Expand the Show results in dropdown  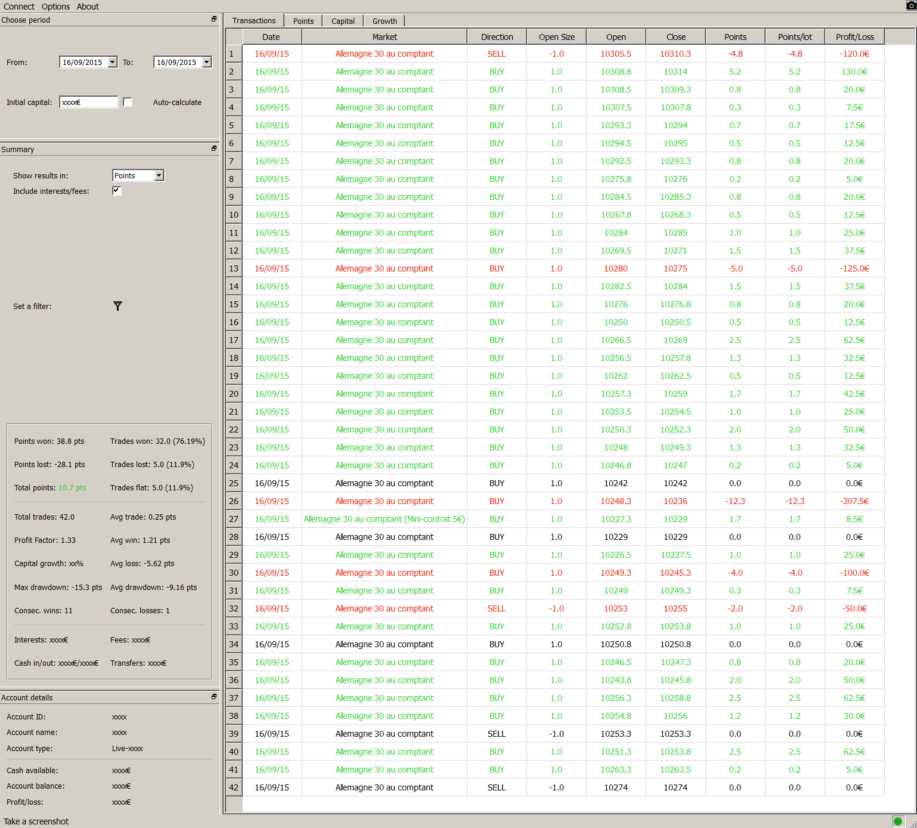pos(159,175)
